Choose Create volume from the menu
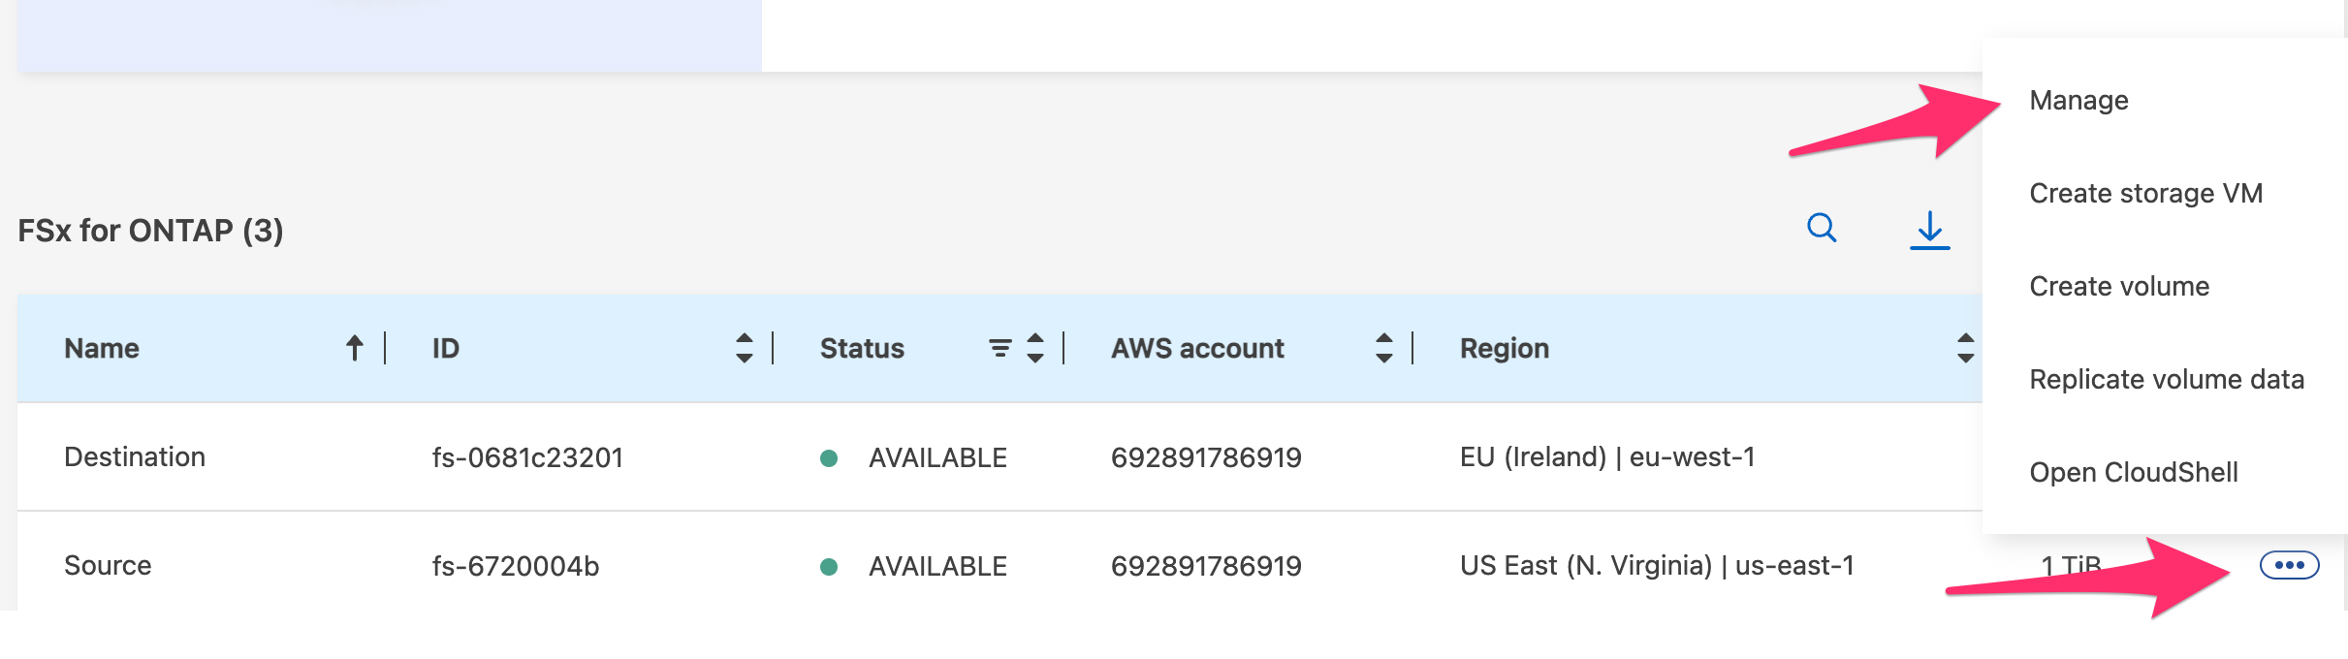 [x=2118, y=286]
